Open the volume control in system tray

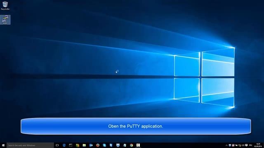pos(243,145)
